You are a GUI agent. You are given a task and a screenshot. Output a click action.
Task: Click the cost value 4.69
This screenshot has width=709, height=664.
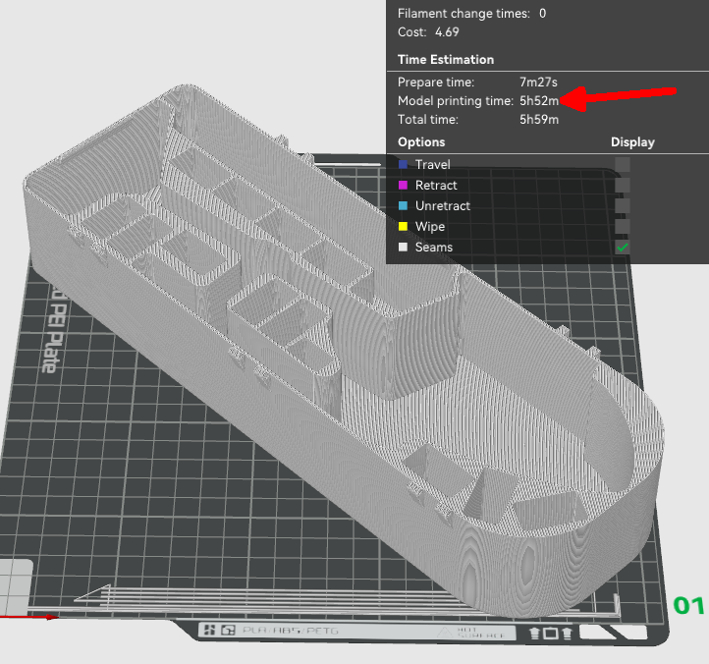[448, 32]
